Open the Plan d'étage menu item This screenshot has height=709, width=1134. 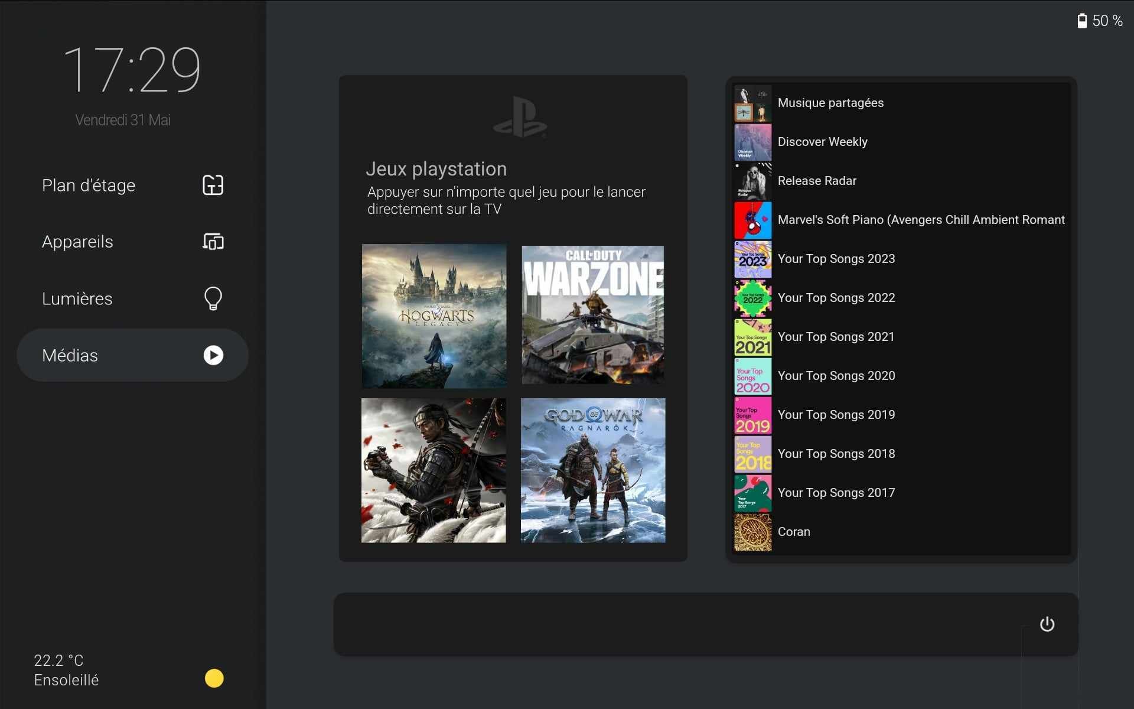89,186
